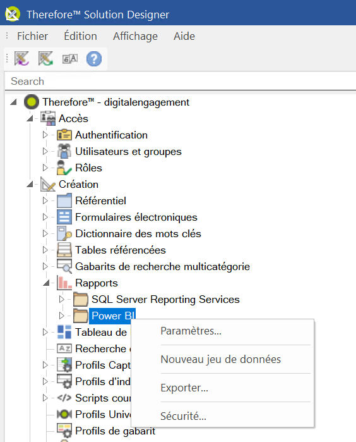Click the Accès node icon
This screenshot has height=442, width=356.
pyautogui.click(x=48, y=118)
